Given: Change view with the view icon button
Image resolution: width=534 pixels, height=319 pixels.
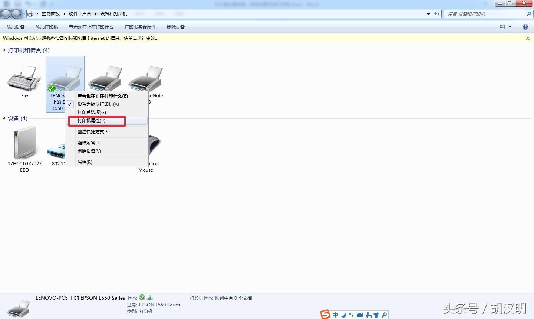Looking at the screenshot, I should pos(502,27).
